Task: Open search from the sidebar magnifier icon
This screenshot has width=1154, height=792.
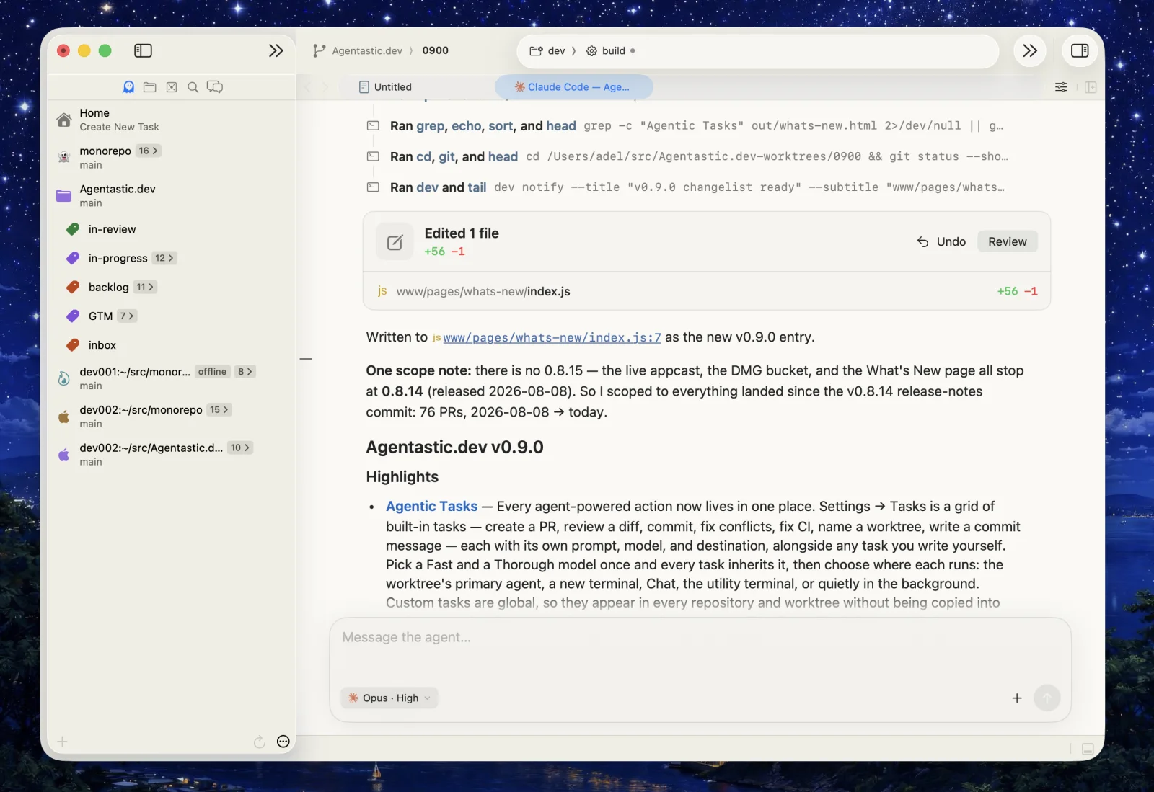Action: 193,87
